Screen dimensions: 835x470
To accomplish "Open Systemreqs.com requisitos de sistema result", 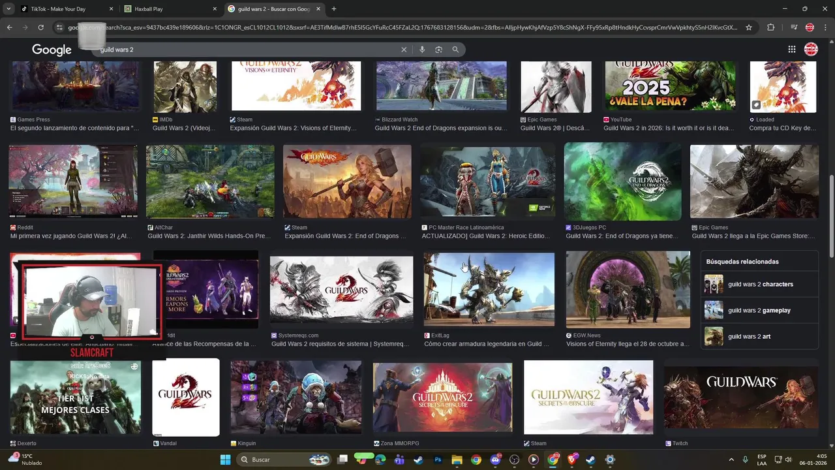I will 341,343.
